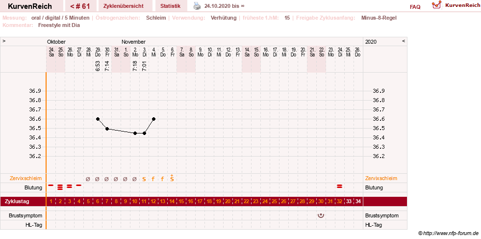
Task: Click the comment Freestyle mit Dia
Action: (59, 25)
